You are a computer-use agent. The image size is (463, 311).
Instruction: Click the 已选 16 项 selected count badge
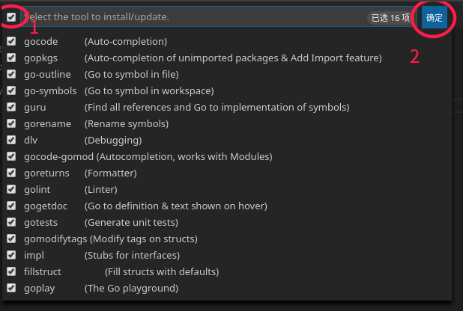coord(391,17)
